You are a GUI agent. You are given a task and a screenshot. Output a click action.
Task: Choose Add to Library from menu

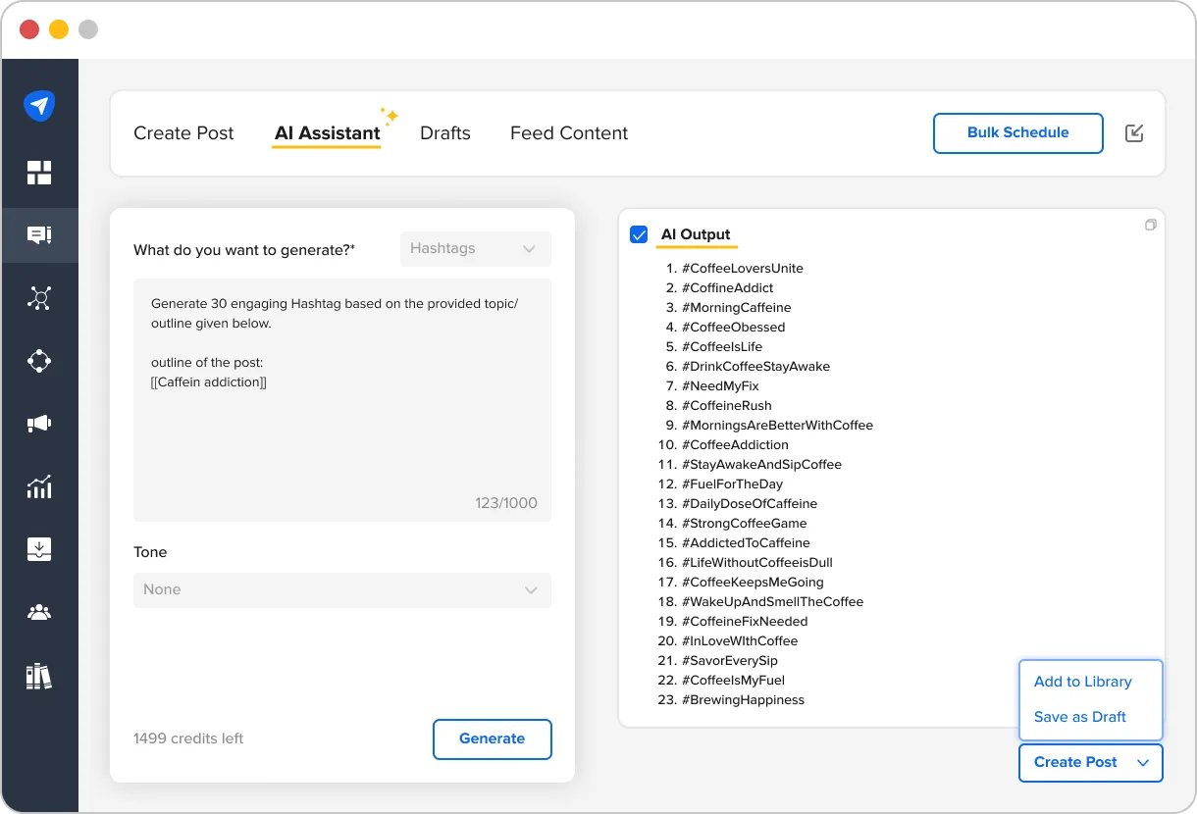1083,682
